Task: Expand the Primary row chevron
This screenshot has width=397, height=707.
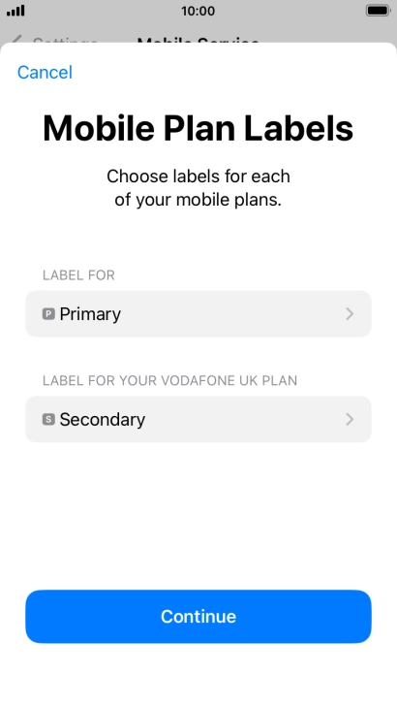Action: pyautogui.click(x=350, y=314)
